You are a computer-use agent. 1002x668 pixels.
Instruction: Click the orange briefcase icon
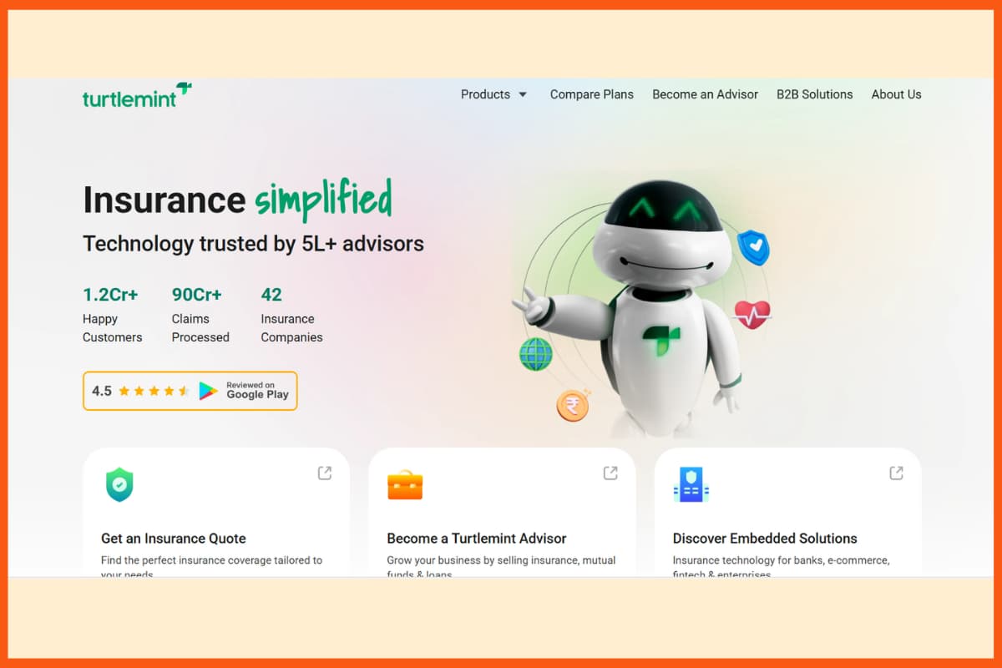[x=405, y=485]
